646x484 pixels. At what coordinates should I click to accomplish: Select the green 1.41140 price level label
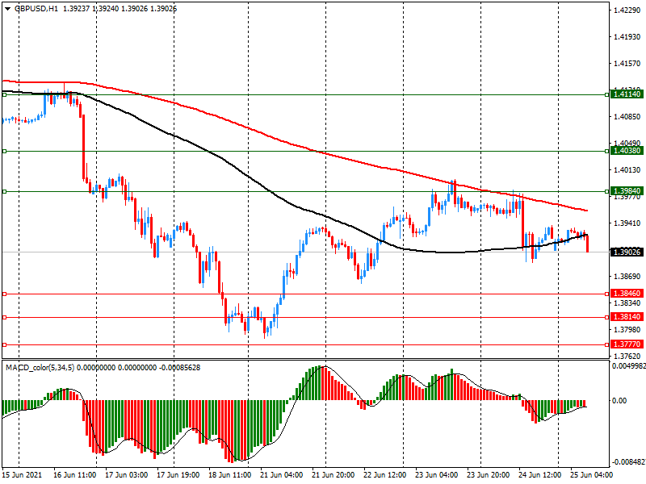click(627, 94)
